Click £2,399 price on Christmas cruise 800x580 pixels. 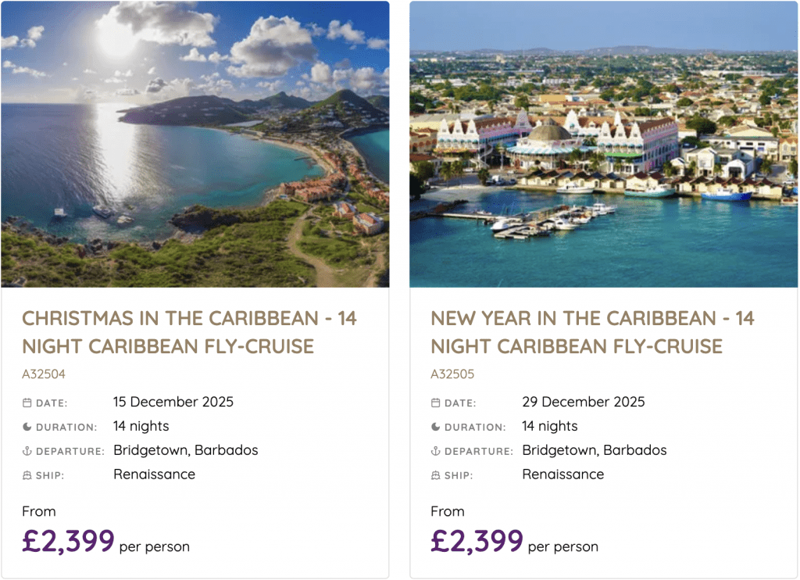pyautogui.click(x=69, y=540)
